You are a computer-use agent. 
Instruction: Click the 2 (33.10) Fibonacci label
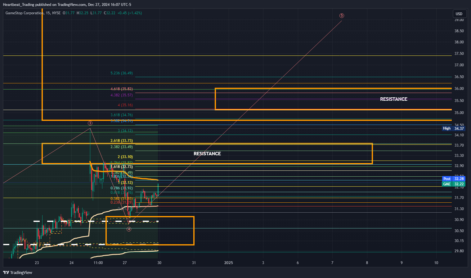pos(125,157)
